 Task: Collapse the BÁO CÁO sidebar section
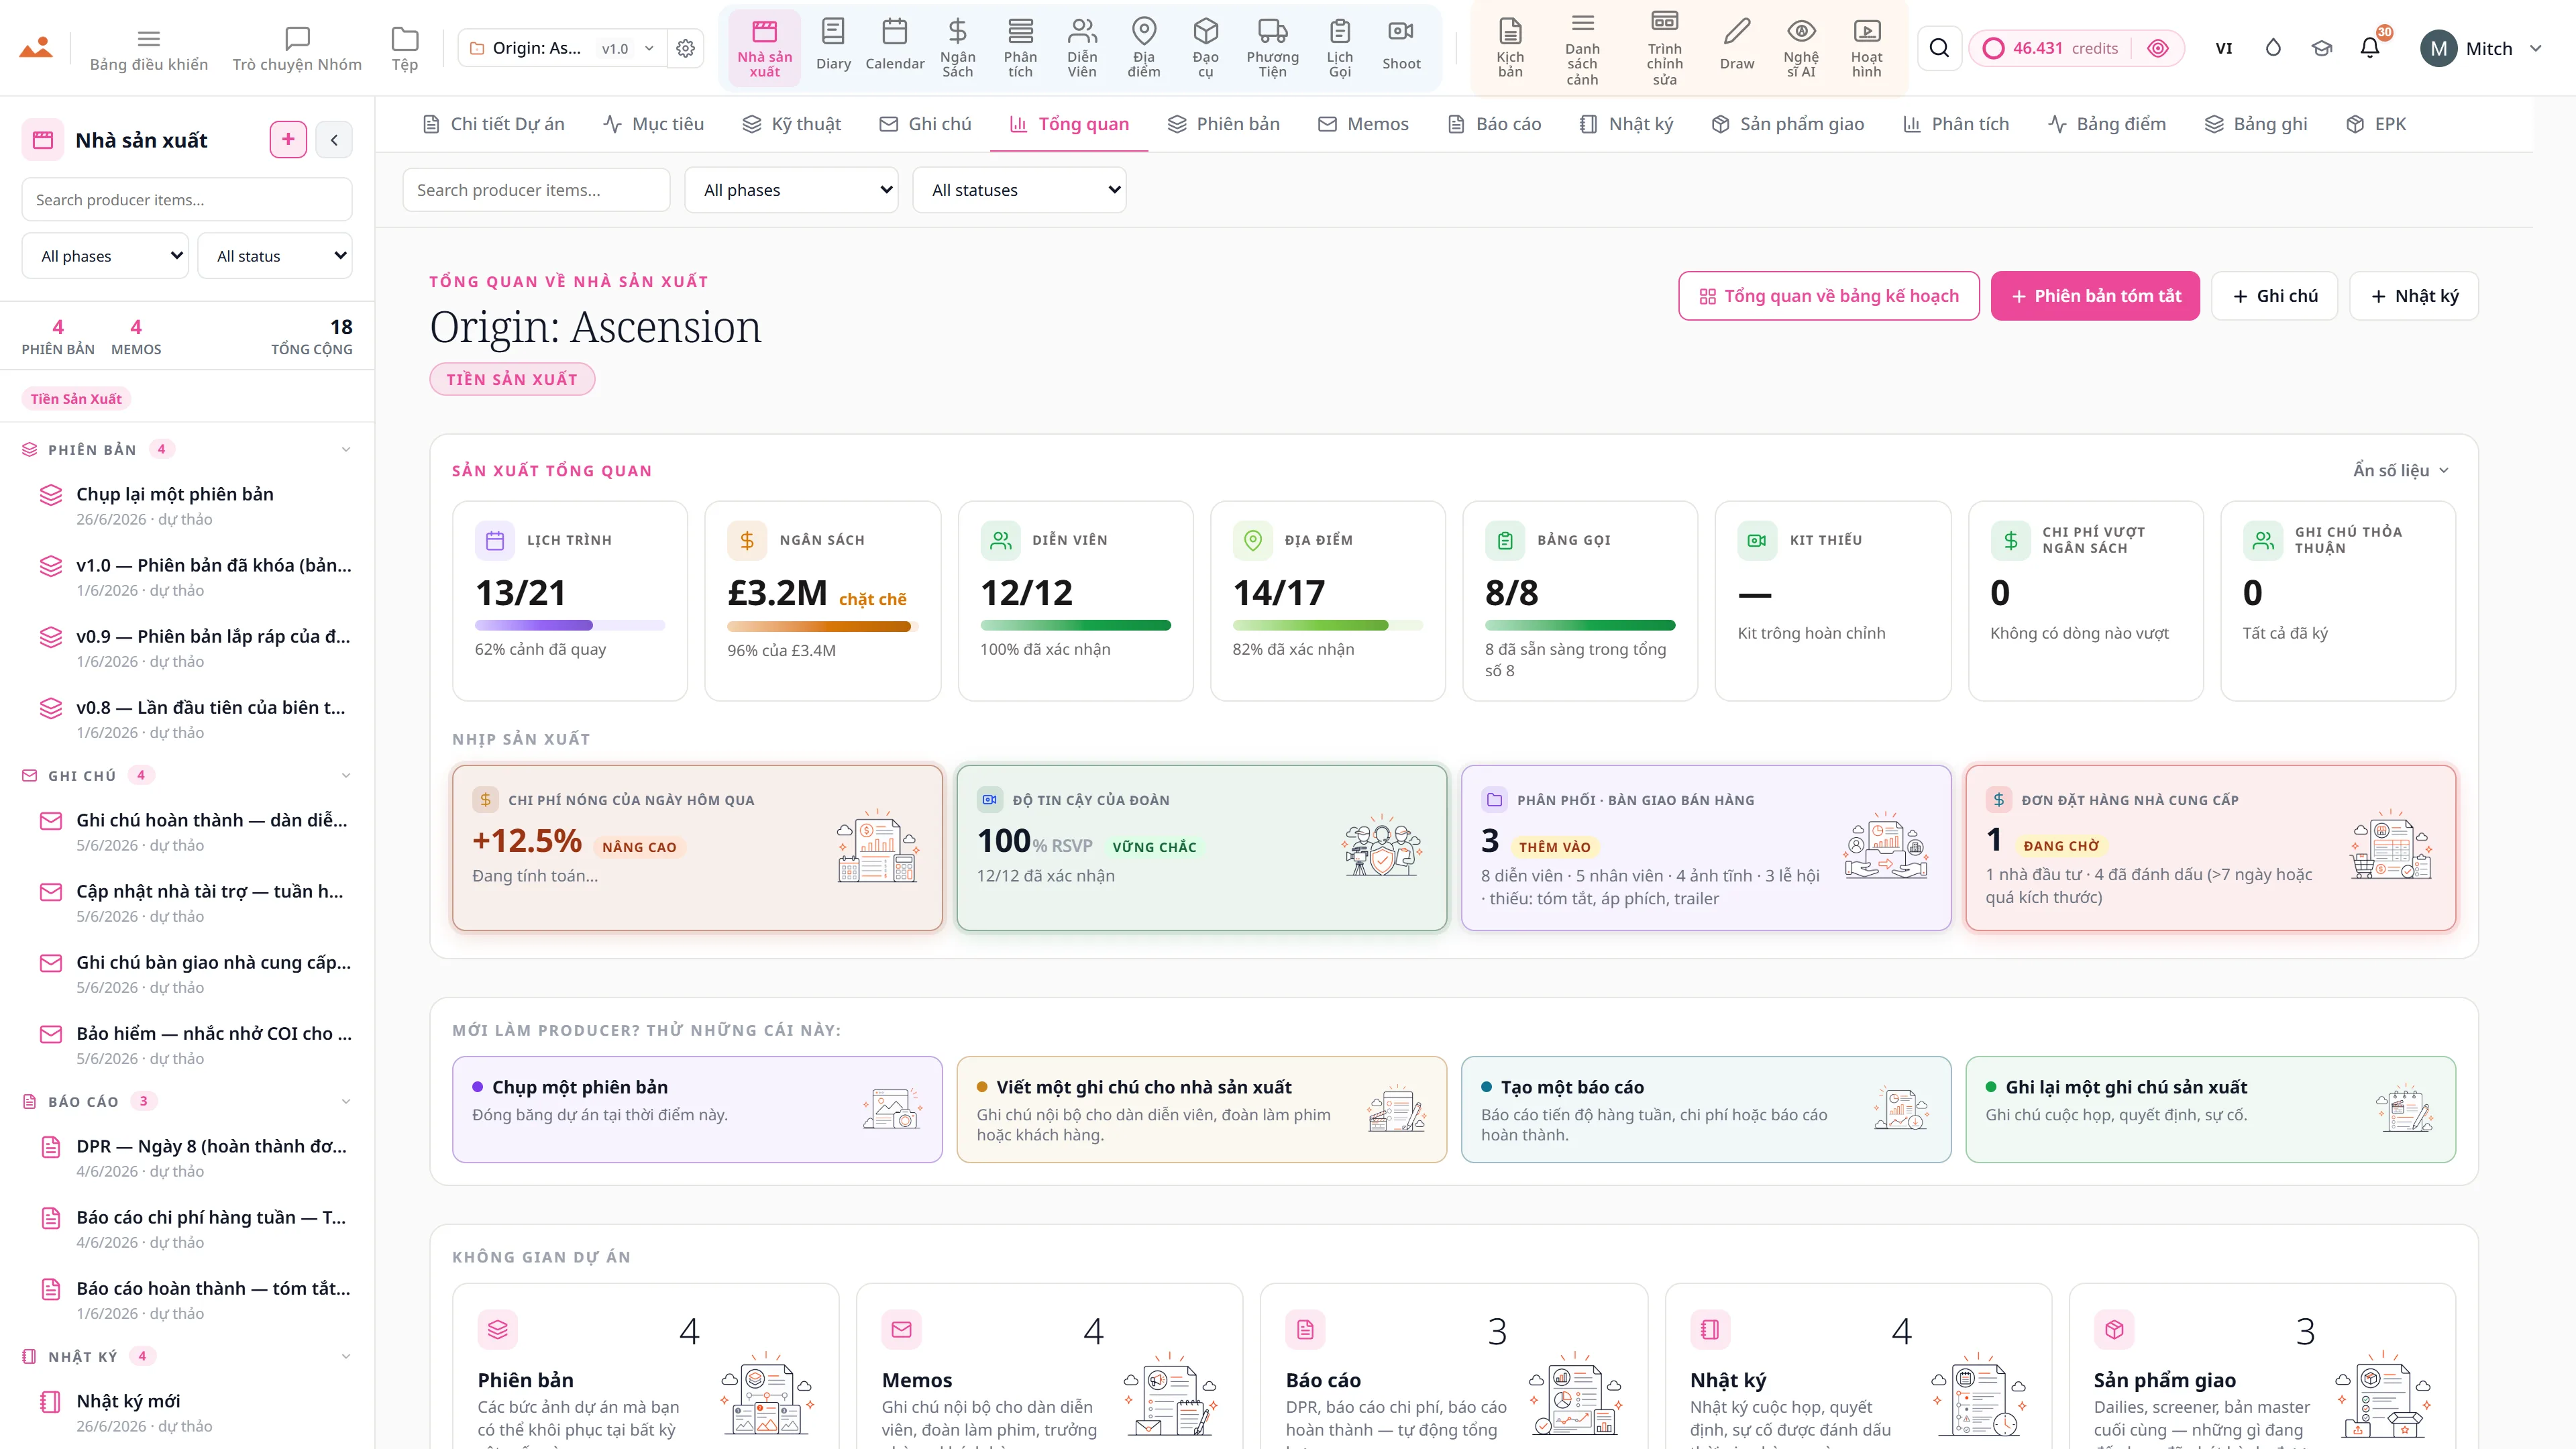(346, 1101)
